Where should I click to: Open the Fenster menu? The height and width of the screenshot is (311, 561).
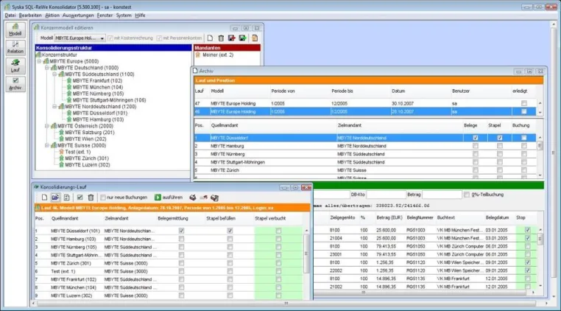(105, 15)
